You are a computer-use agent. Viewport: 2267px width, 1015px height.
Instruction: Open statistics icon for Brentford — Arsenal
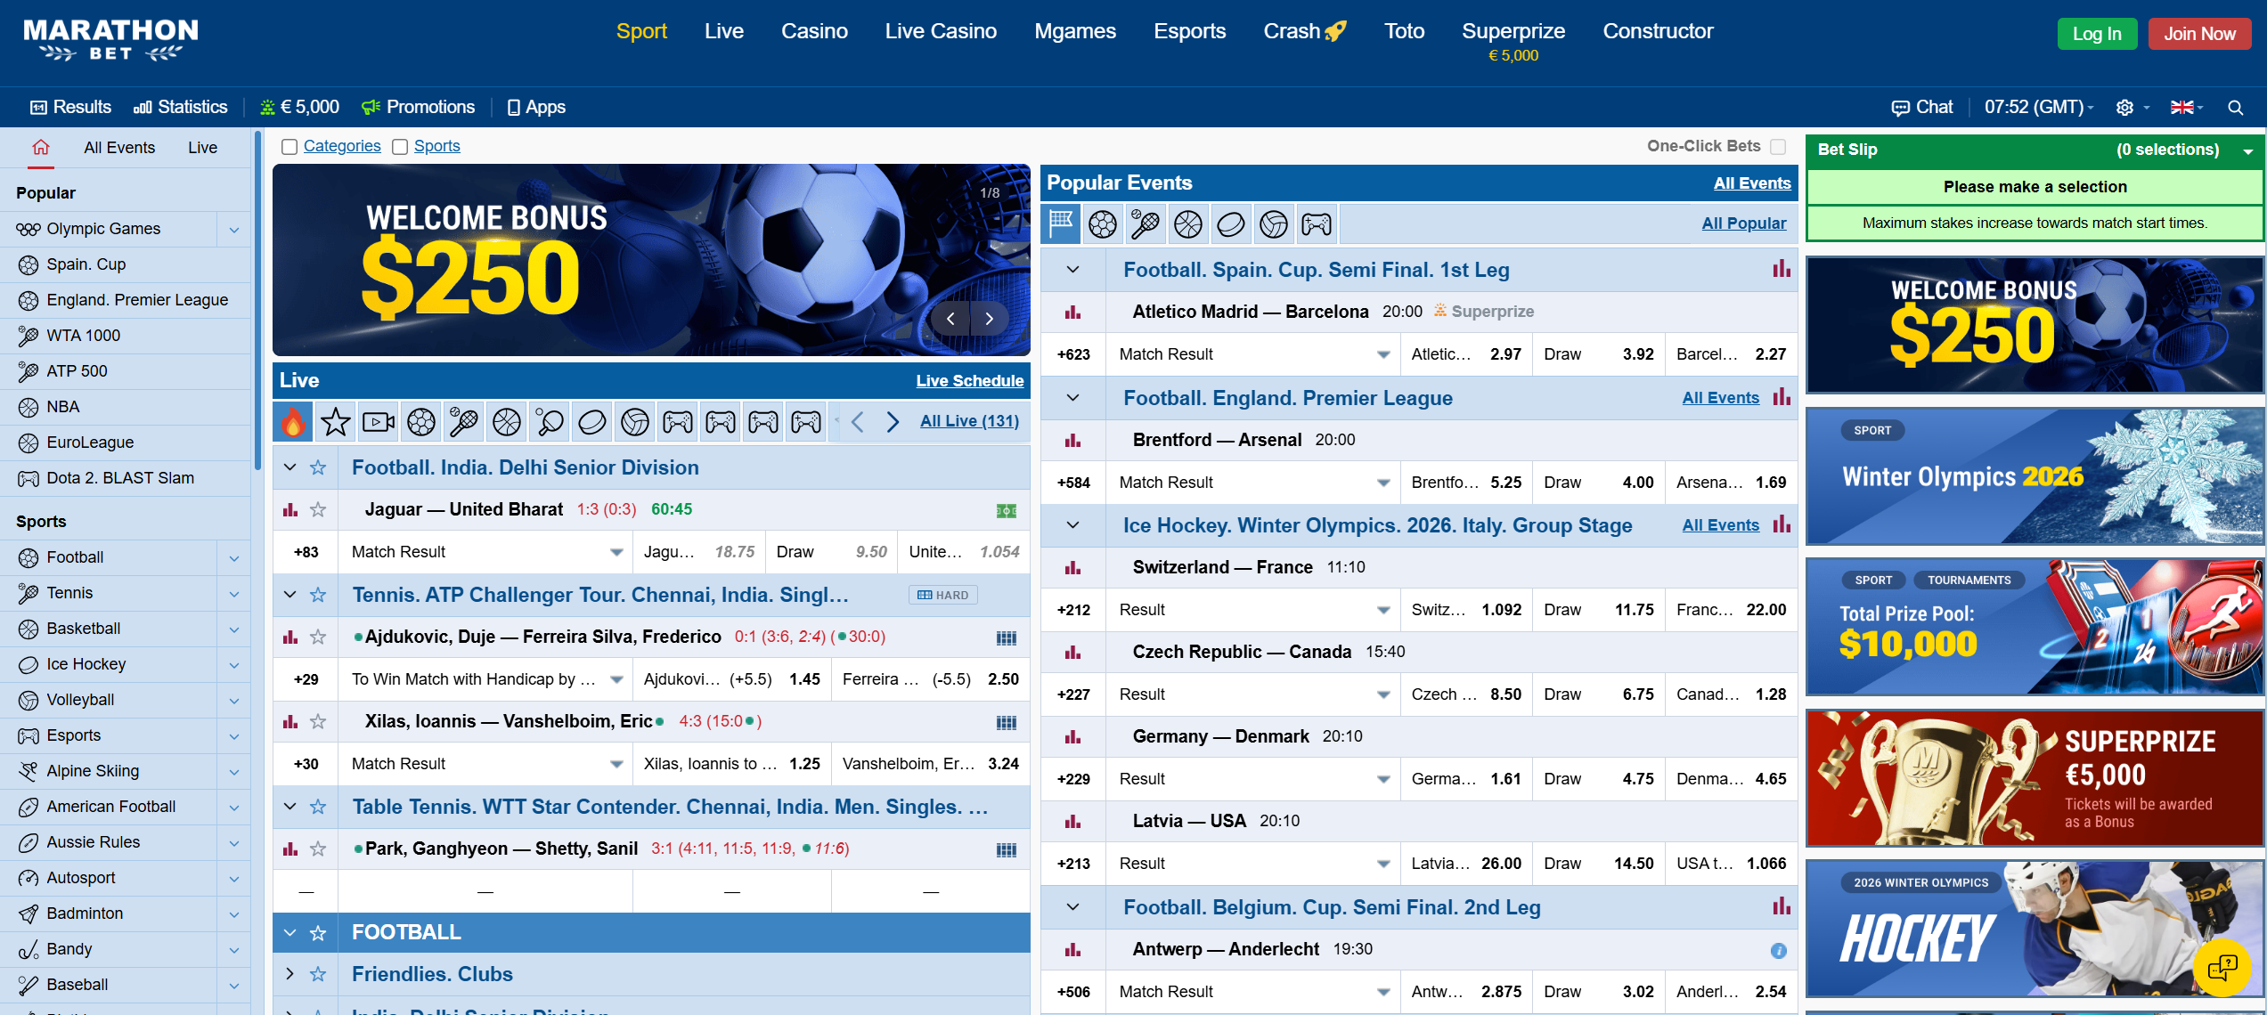click(x=1072, y=441)
